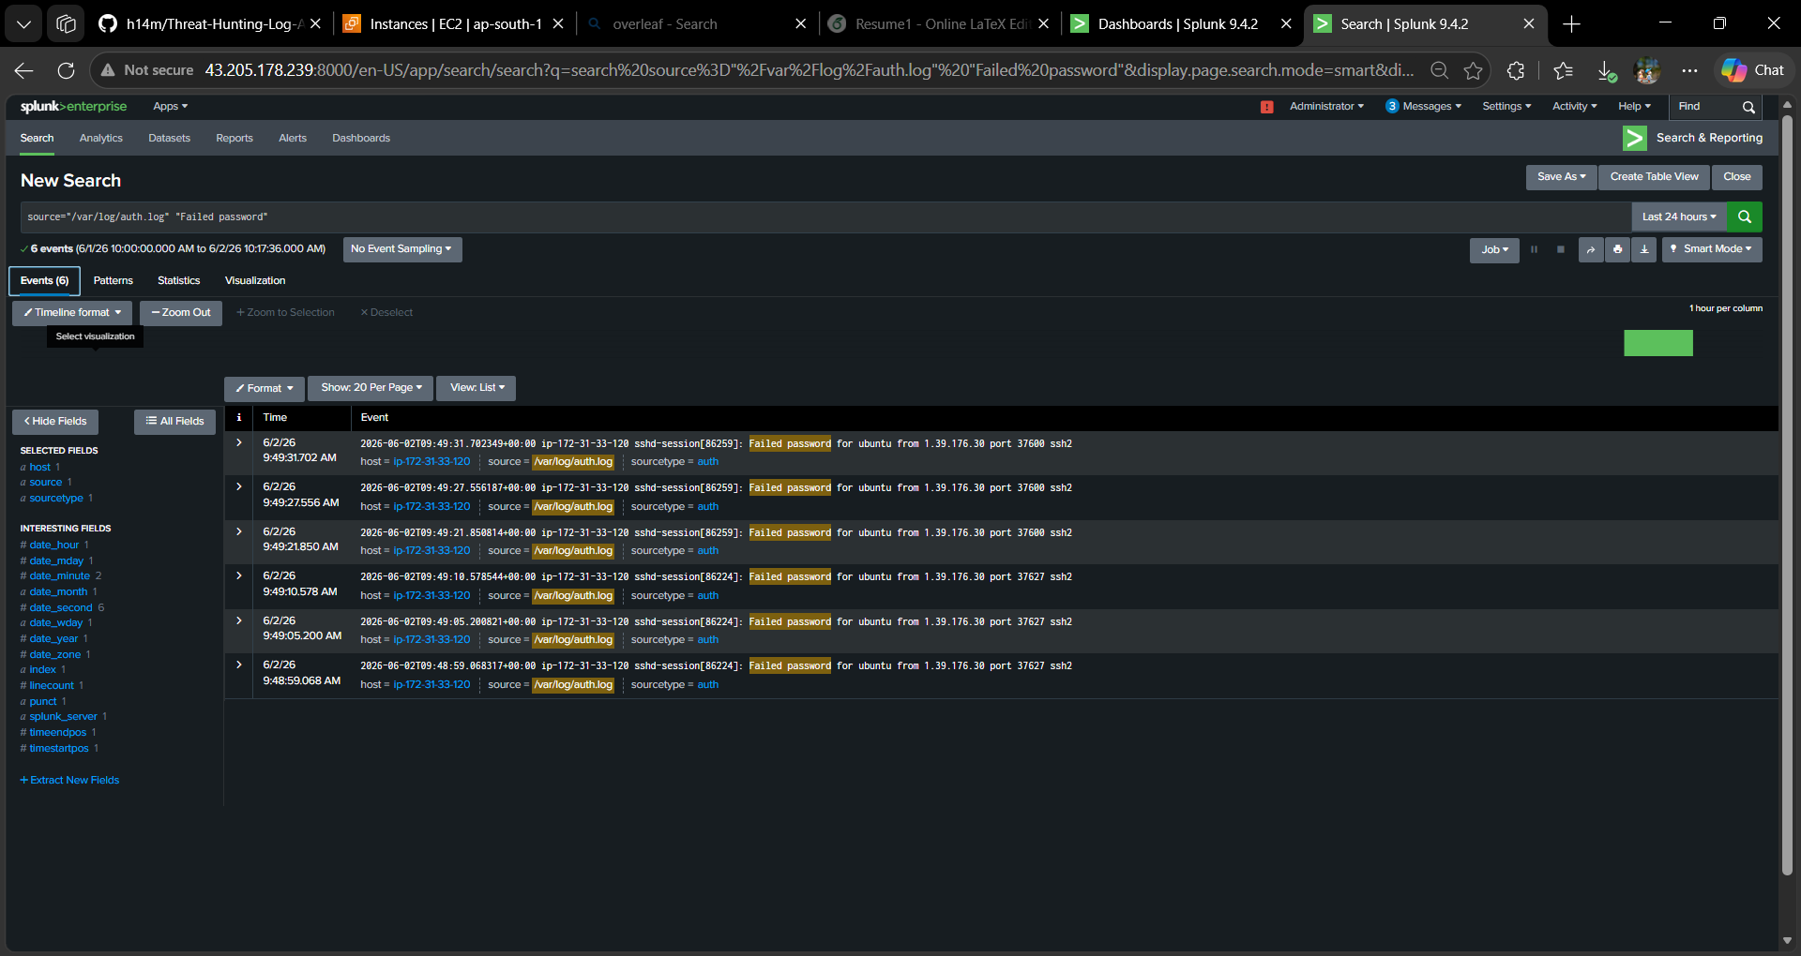
Task: Switch to Patterns tab
Action: tap(113, 281)
